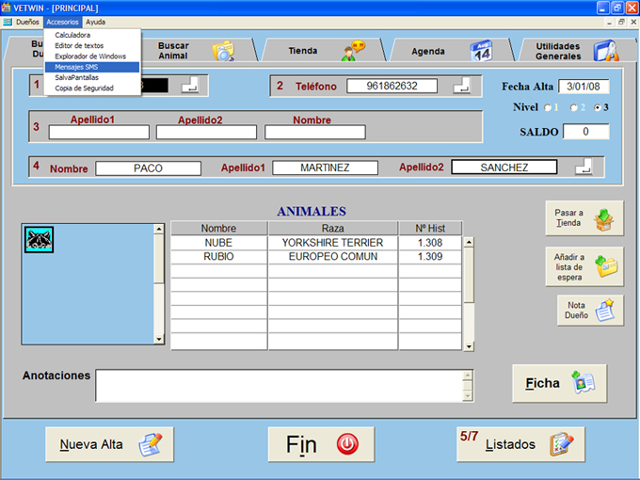The image size is (640, 480).
Task: Click animal table scrollbar up arrow
Action: pyautogui.click(x=469, y=242)
